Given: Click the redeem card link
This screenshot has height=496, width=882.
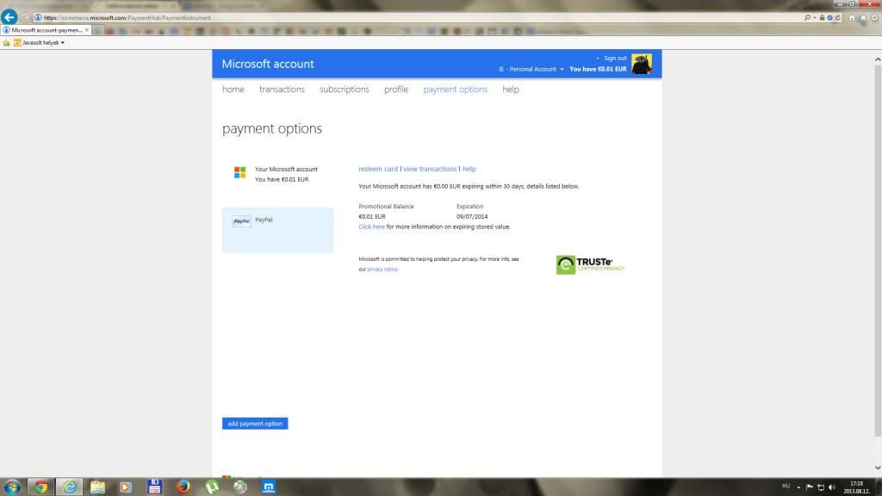Looking at the screenshot, I should pyautogui.click(x=378, y=169).
